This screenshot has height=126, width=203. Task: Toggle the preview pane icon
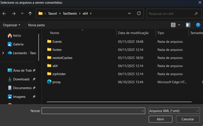[188, 25]
